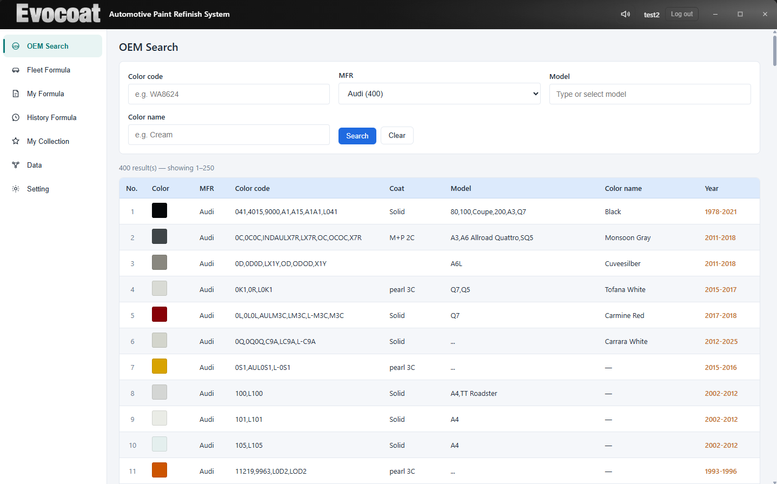The image size is (777, 484).
Task: Click the Data nodes icon
Action: click(x=16, y=165)
